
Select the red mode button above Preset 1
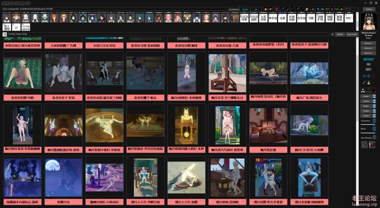(x=373, y=90)
